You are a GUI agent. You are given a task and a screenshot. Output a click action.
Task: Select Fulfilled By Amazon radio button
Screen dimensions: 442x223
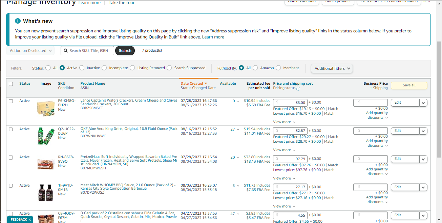pyautogui.click(x=255, y=68)
